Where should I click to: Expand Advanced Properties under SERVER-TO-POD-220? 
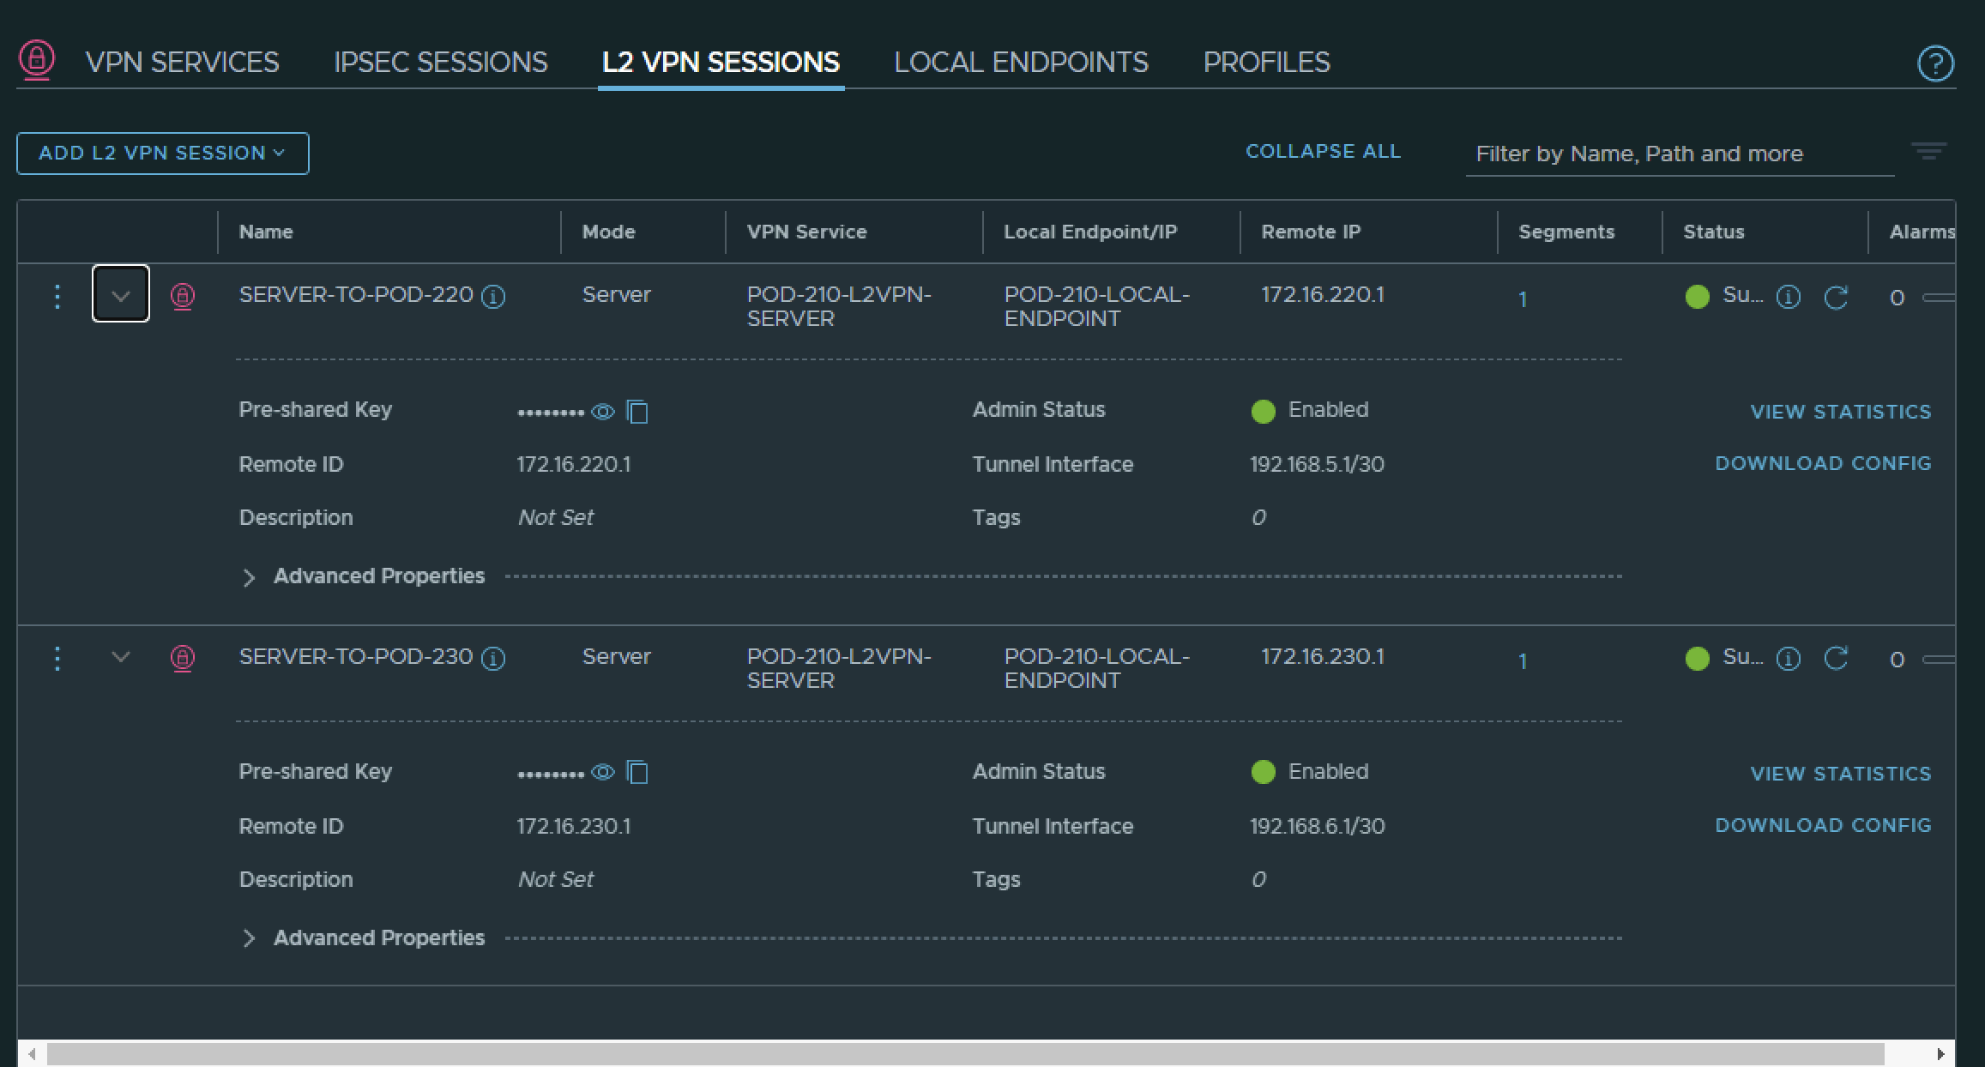point(249,577)
